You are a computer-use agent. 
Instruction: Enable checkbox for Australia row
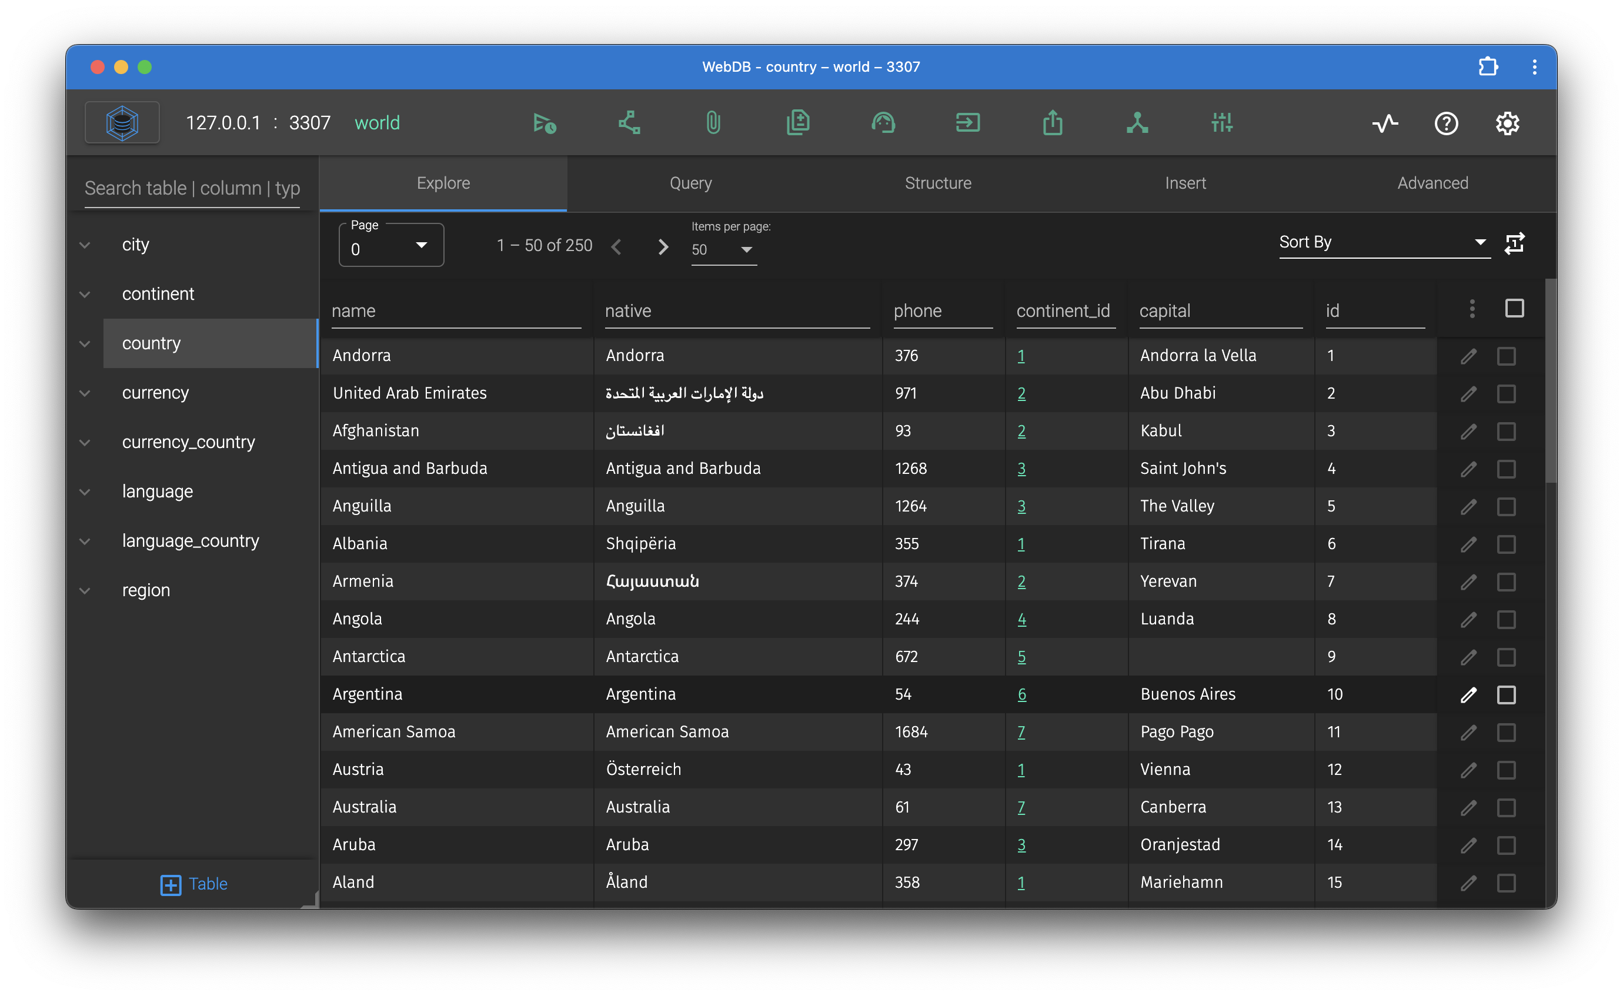[1507, 807]
